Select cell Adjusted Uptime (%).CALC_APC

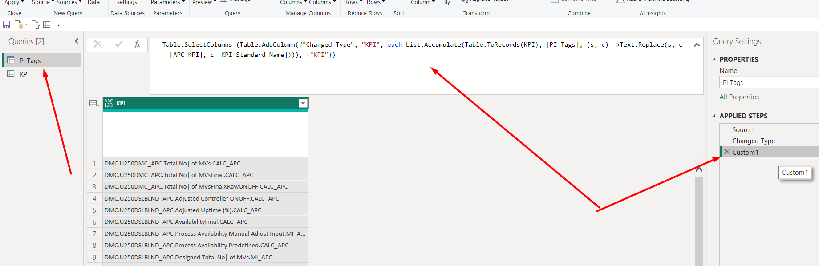(x=206, y=210)
